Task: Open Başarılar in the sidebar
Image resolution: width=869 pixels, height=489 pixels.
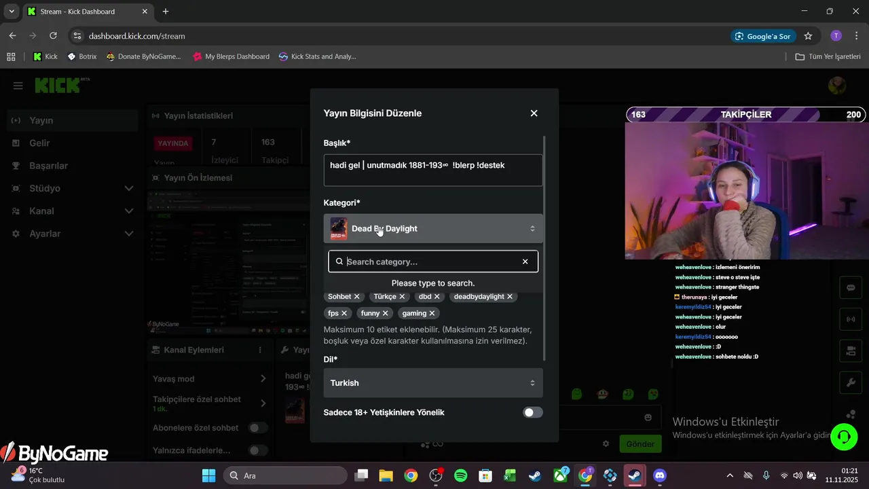Action: coord(48,166)
